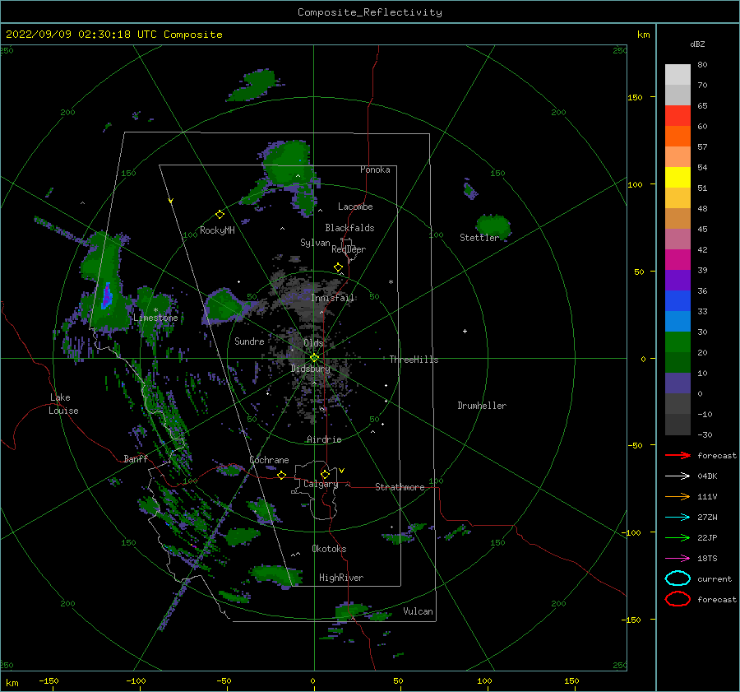Click the Innisfail label

pos(332,298)
